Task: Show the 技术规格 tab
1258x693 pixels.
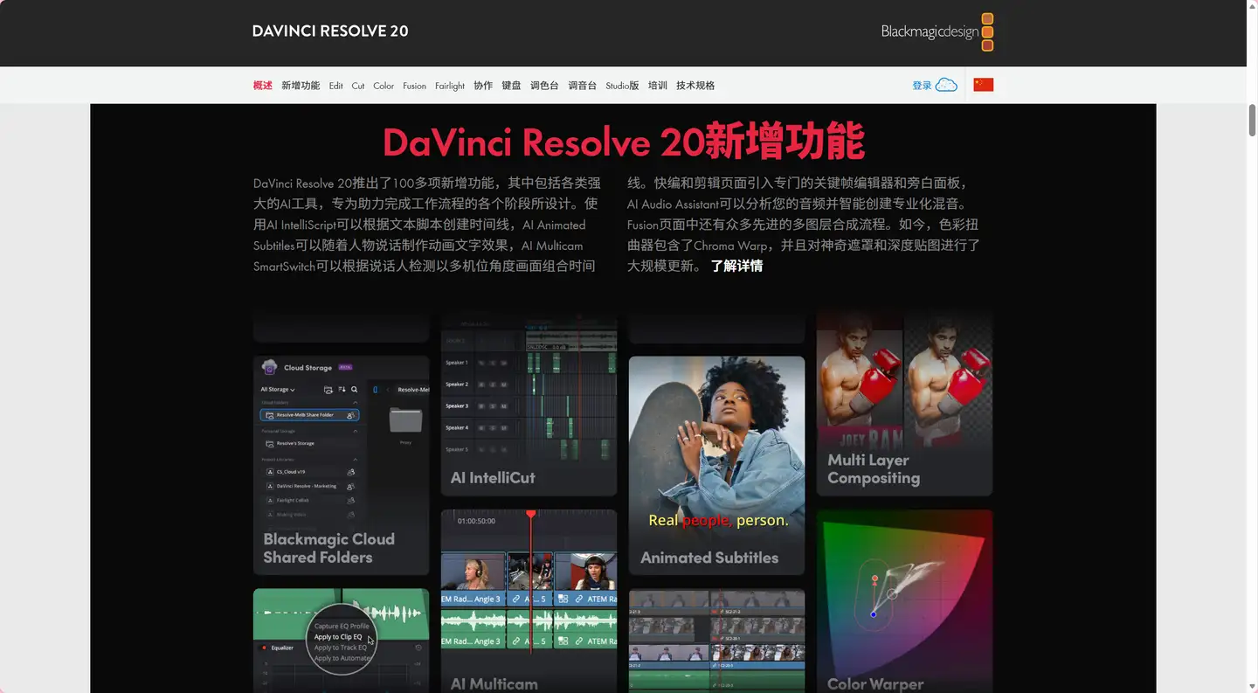Action: point(695,86)
